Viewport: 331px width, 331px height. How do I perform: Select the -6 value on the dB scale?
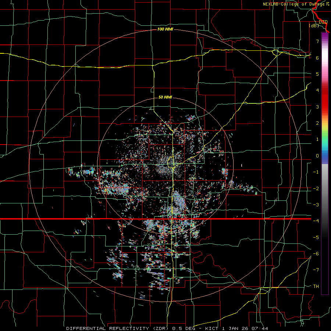tap(316, 254)
